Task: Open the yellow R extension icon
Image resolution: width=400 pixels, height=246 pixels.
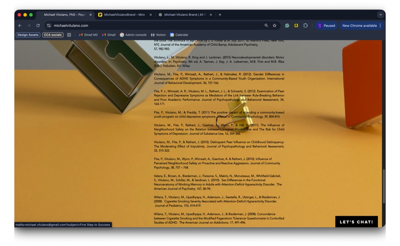Action: pos(296,26)
